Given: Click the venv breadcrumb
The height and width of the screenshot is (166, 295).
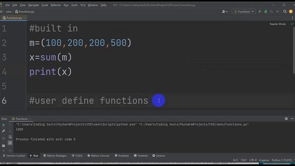Looking at the screenshot, I should coord(9,12).
